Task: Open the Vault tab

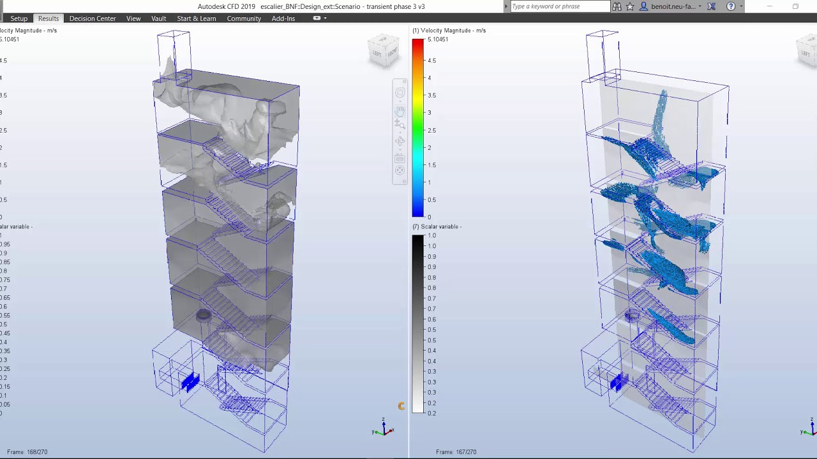Action: [159, 18]
